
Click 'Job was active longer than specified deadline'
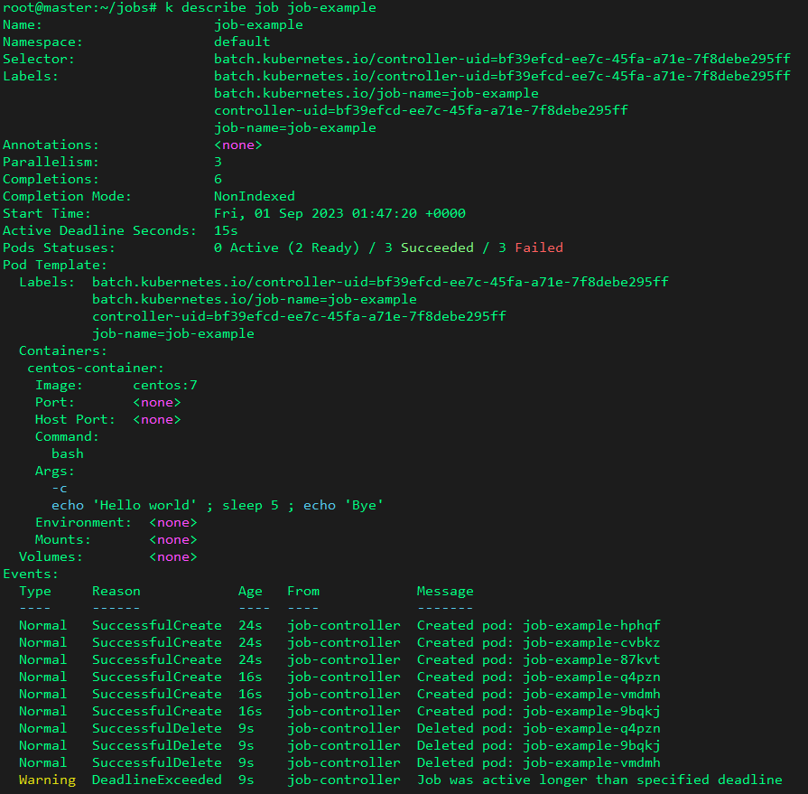[x=599, y=780]
